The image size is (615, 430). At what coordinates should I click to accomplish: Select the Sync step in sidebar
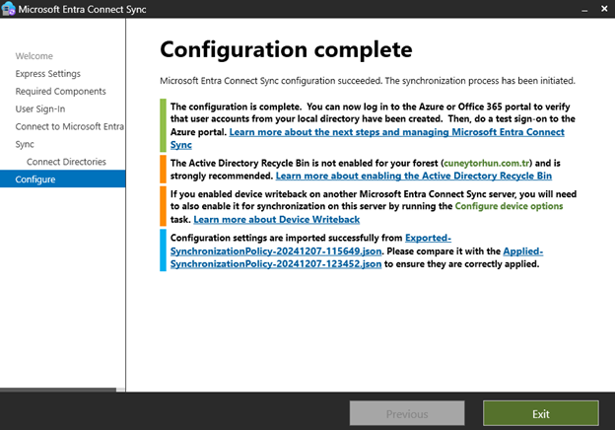[25, 144]
